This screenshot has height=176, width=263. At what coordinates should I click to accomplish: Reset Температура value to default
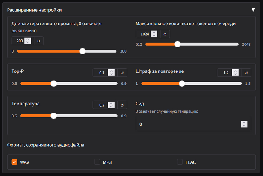pyautogui.click(x=122, y=105)
